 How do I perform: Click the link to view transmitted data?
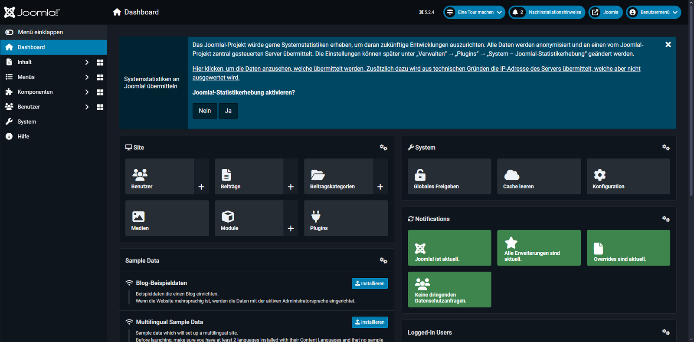coord(416,73)
